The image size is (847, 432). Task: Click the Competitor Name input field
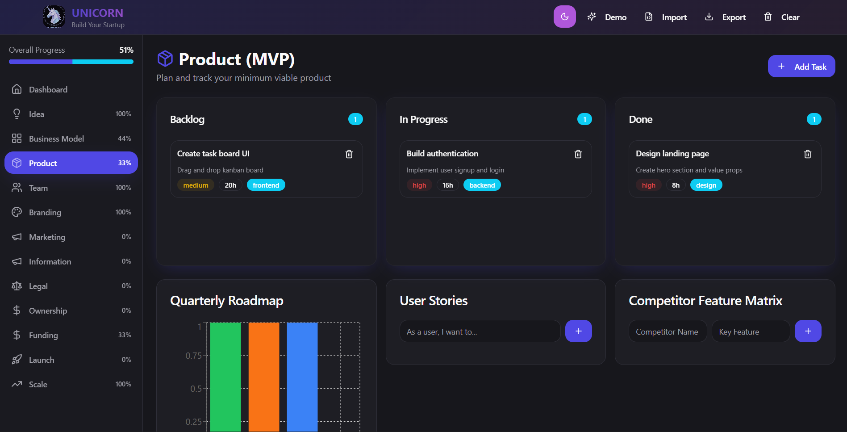click(x=667, y=331)
